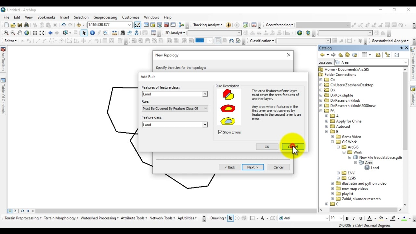416x234 pixels.
Task: Go to Home folder in Catalog
Action: [x=347, y=55]
